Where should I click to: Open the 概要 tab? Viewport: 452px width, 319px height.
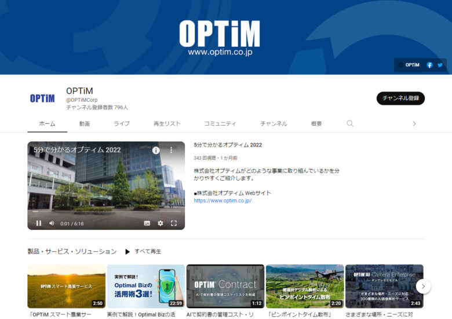pyautogui.click(x=316, y=124)
